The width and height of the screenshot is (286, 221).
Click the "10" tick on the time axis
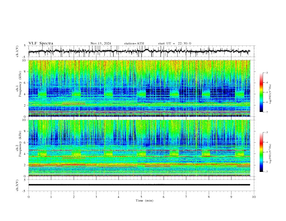pos(254,197)
